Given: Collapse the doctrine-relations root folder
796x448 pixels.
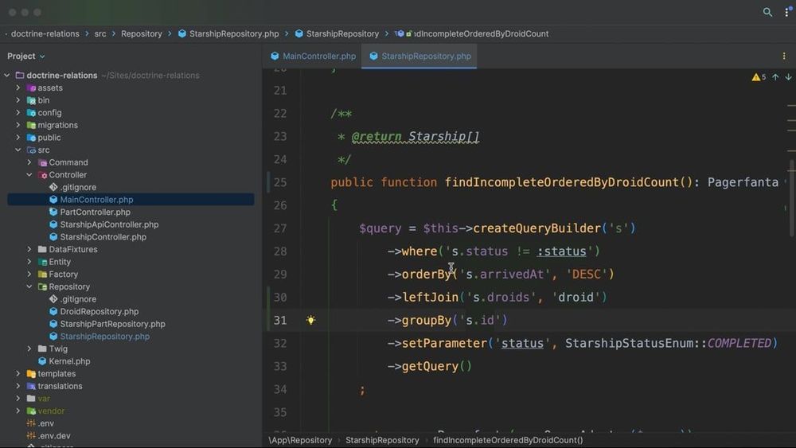Looking at the screenshot, I should point(7,75).
